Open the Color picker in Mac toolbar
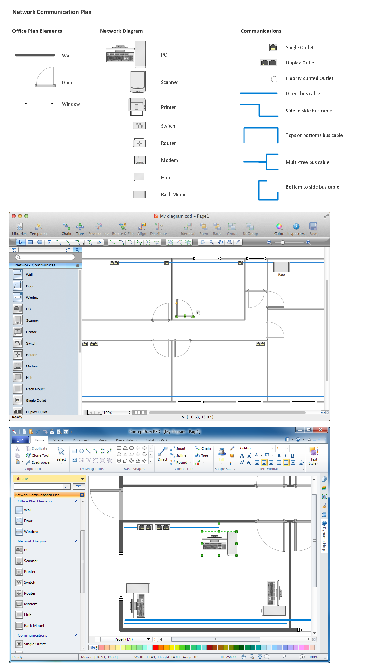The height and width of the screenshot is (667, 381). [279, 227]
